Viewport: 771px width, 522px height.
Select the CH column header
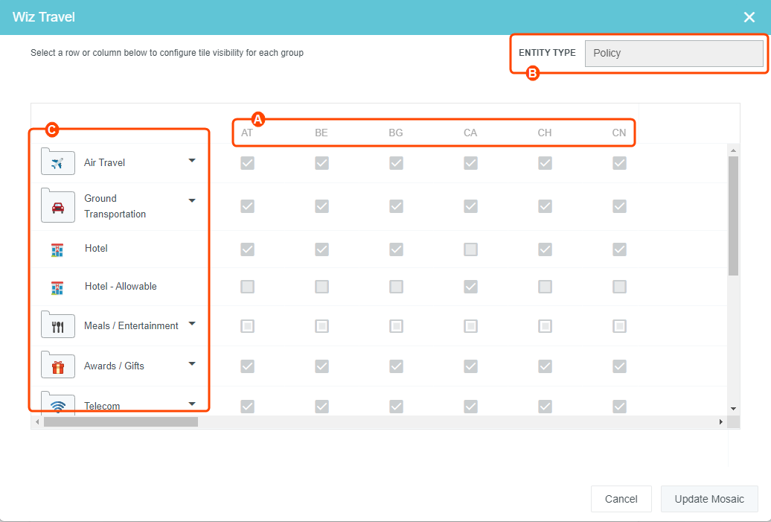tap(545, 133)
